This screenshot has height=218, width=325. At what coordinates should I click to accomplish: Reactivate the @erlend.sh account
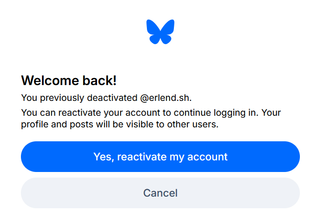point(160,157)
